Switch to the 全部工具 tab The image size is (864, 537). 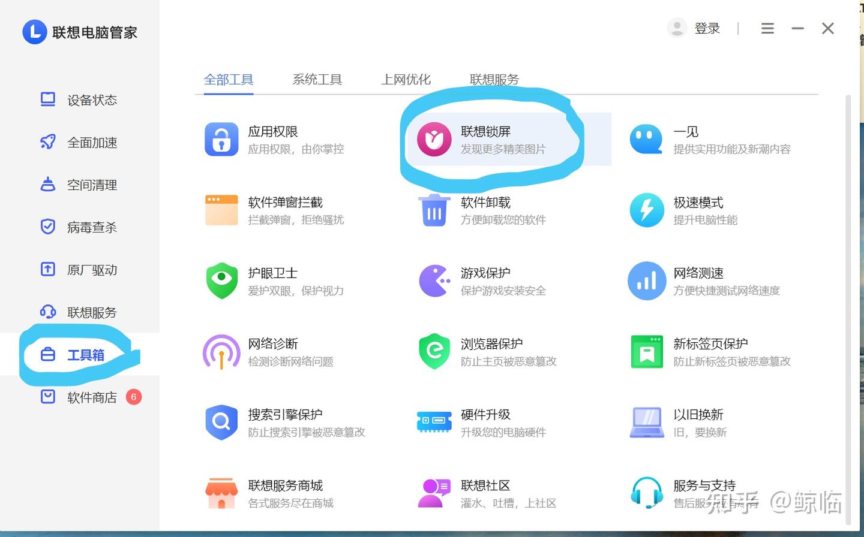tap(229, 80)
